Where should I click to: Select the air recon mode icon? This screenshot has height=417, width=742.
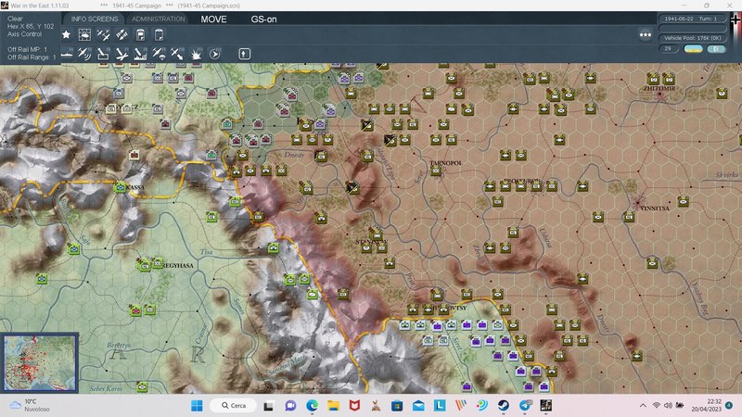click(x=84, y=54)
